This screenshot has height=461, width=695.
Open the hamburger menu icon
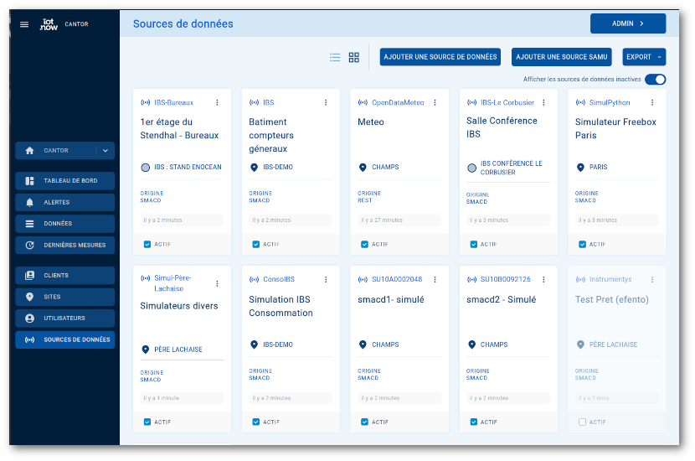coord(24,24)
